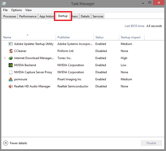Open the View menu

(28, 10)
